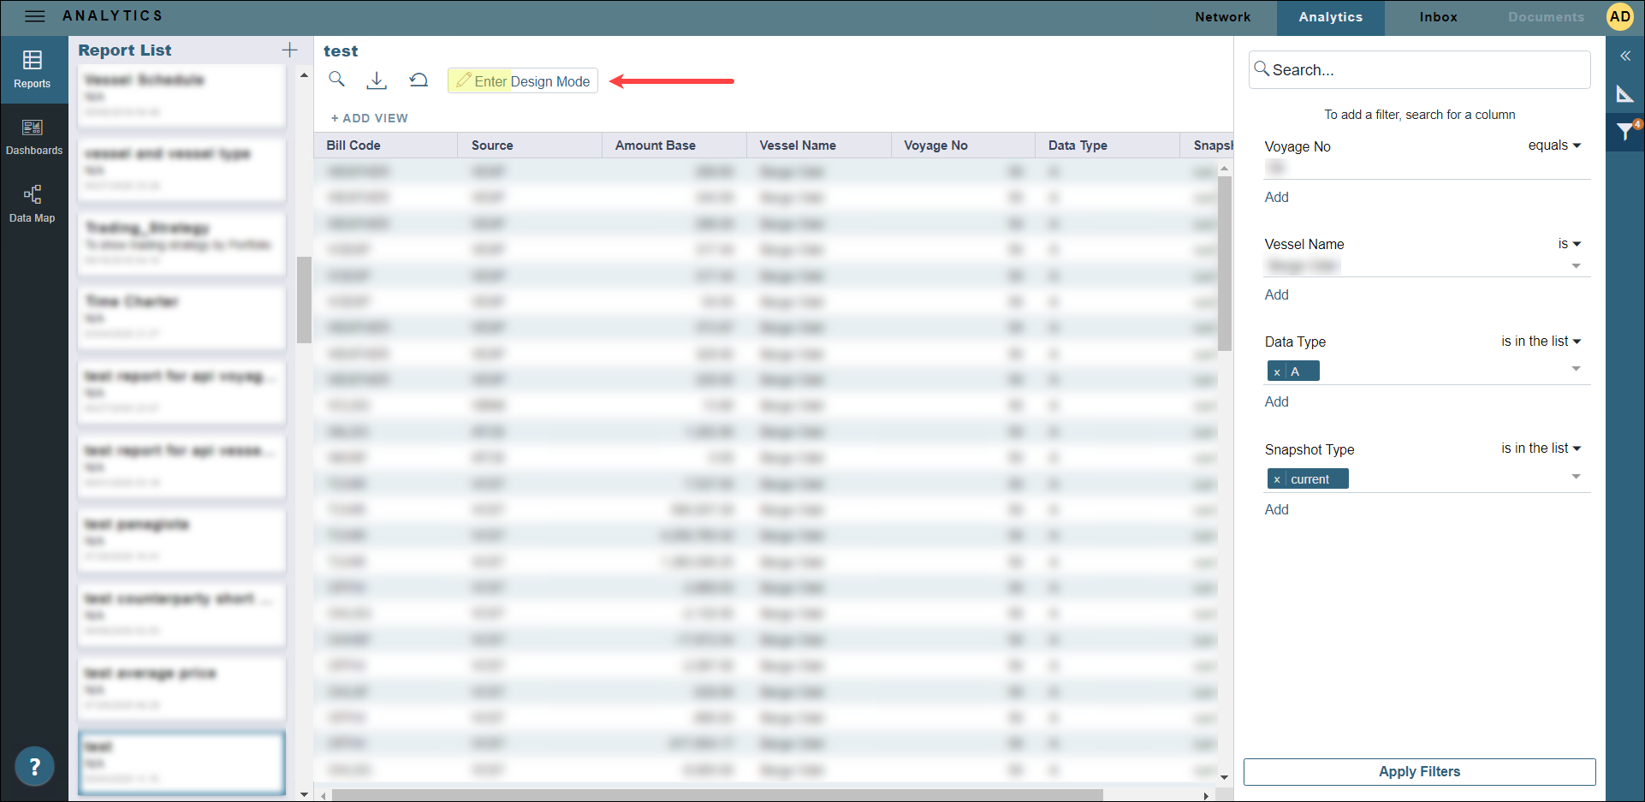The height and width of the screenshot is (802, 1645).
Task: Click the filter column Search field
Action: 1421,70
